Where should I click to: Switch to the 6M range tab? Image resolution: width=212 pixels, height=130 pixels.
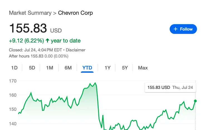68,68
